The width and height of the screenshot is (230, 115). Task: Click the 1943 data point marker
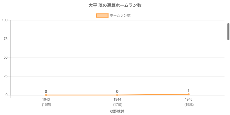46,95
